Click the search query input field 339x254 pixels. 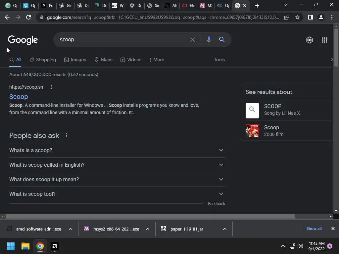(123, 40)
